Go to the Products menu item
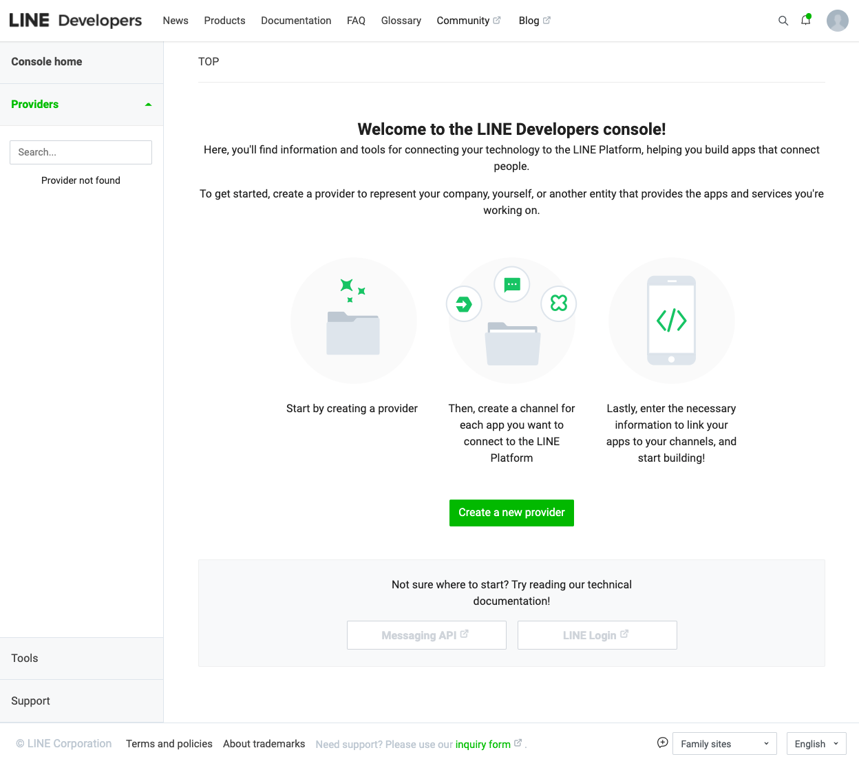This screenshot has height=759, width=859. click(224, 21)
